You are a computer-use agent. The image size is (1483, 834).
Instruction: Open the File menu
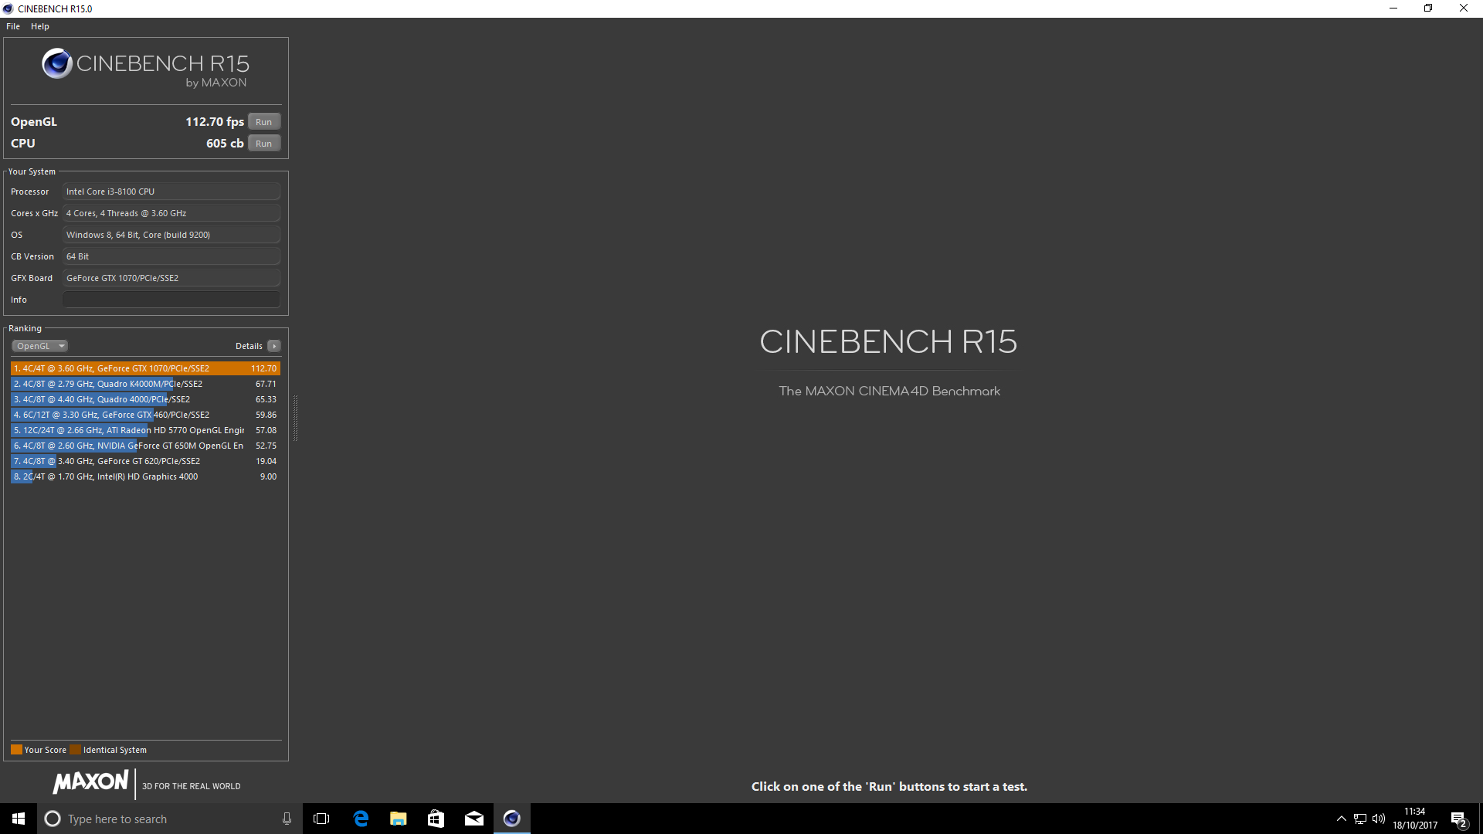(13, 26)
